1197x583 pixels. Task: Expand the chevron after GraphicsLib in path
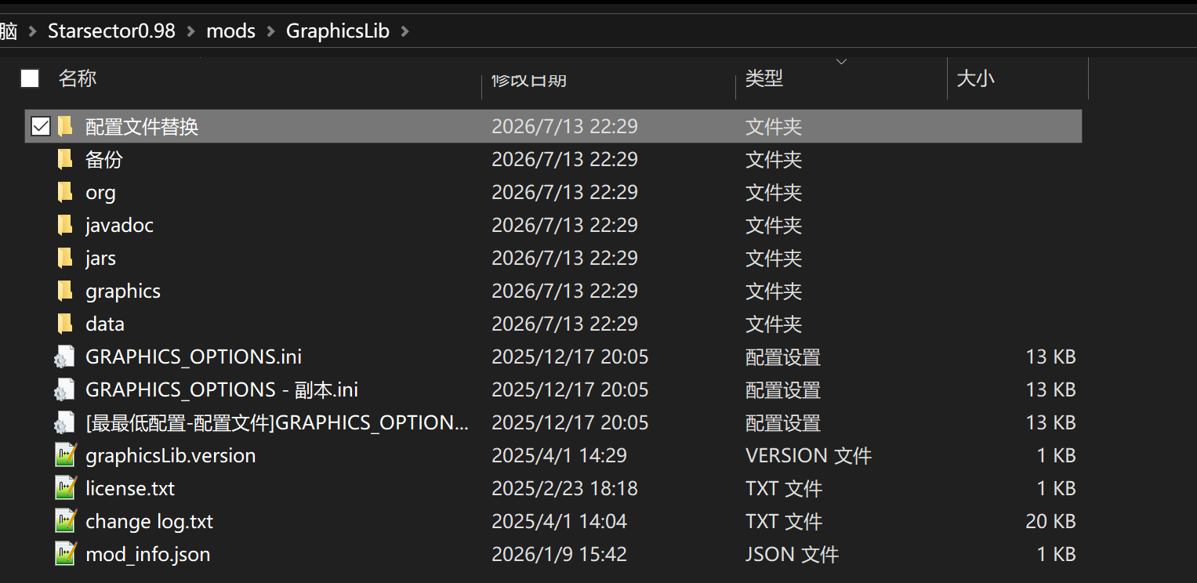click(404, 31)
